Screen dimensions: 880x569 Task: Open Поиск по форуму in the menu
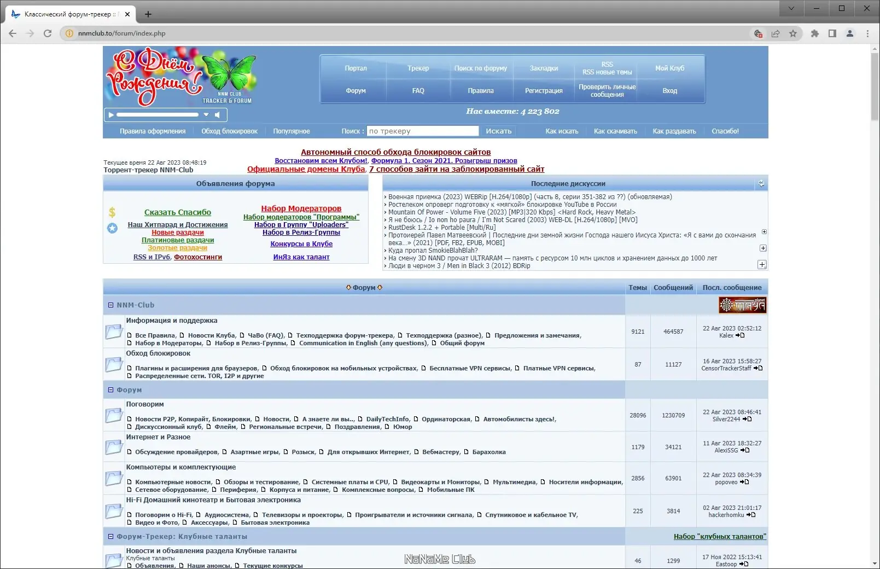[481, 68]
